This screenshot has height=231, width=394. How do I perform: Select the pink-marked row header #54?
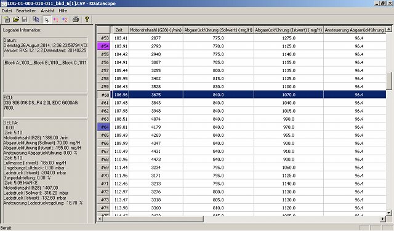coord(103,46)
